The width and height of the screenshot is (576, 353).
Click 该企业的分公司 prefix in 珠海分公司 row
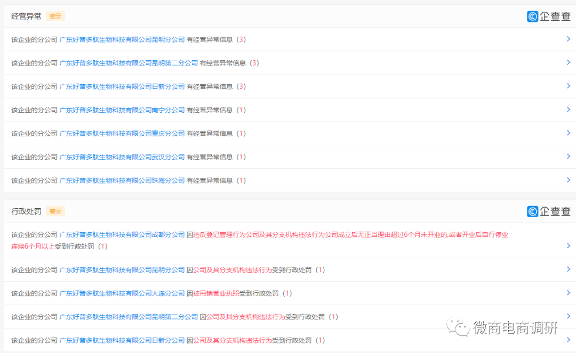pyautogui.click(x=34, y=180)
